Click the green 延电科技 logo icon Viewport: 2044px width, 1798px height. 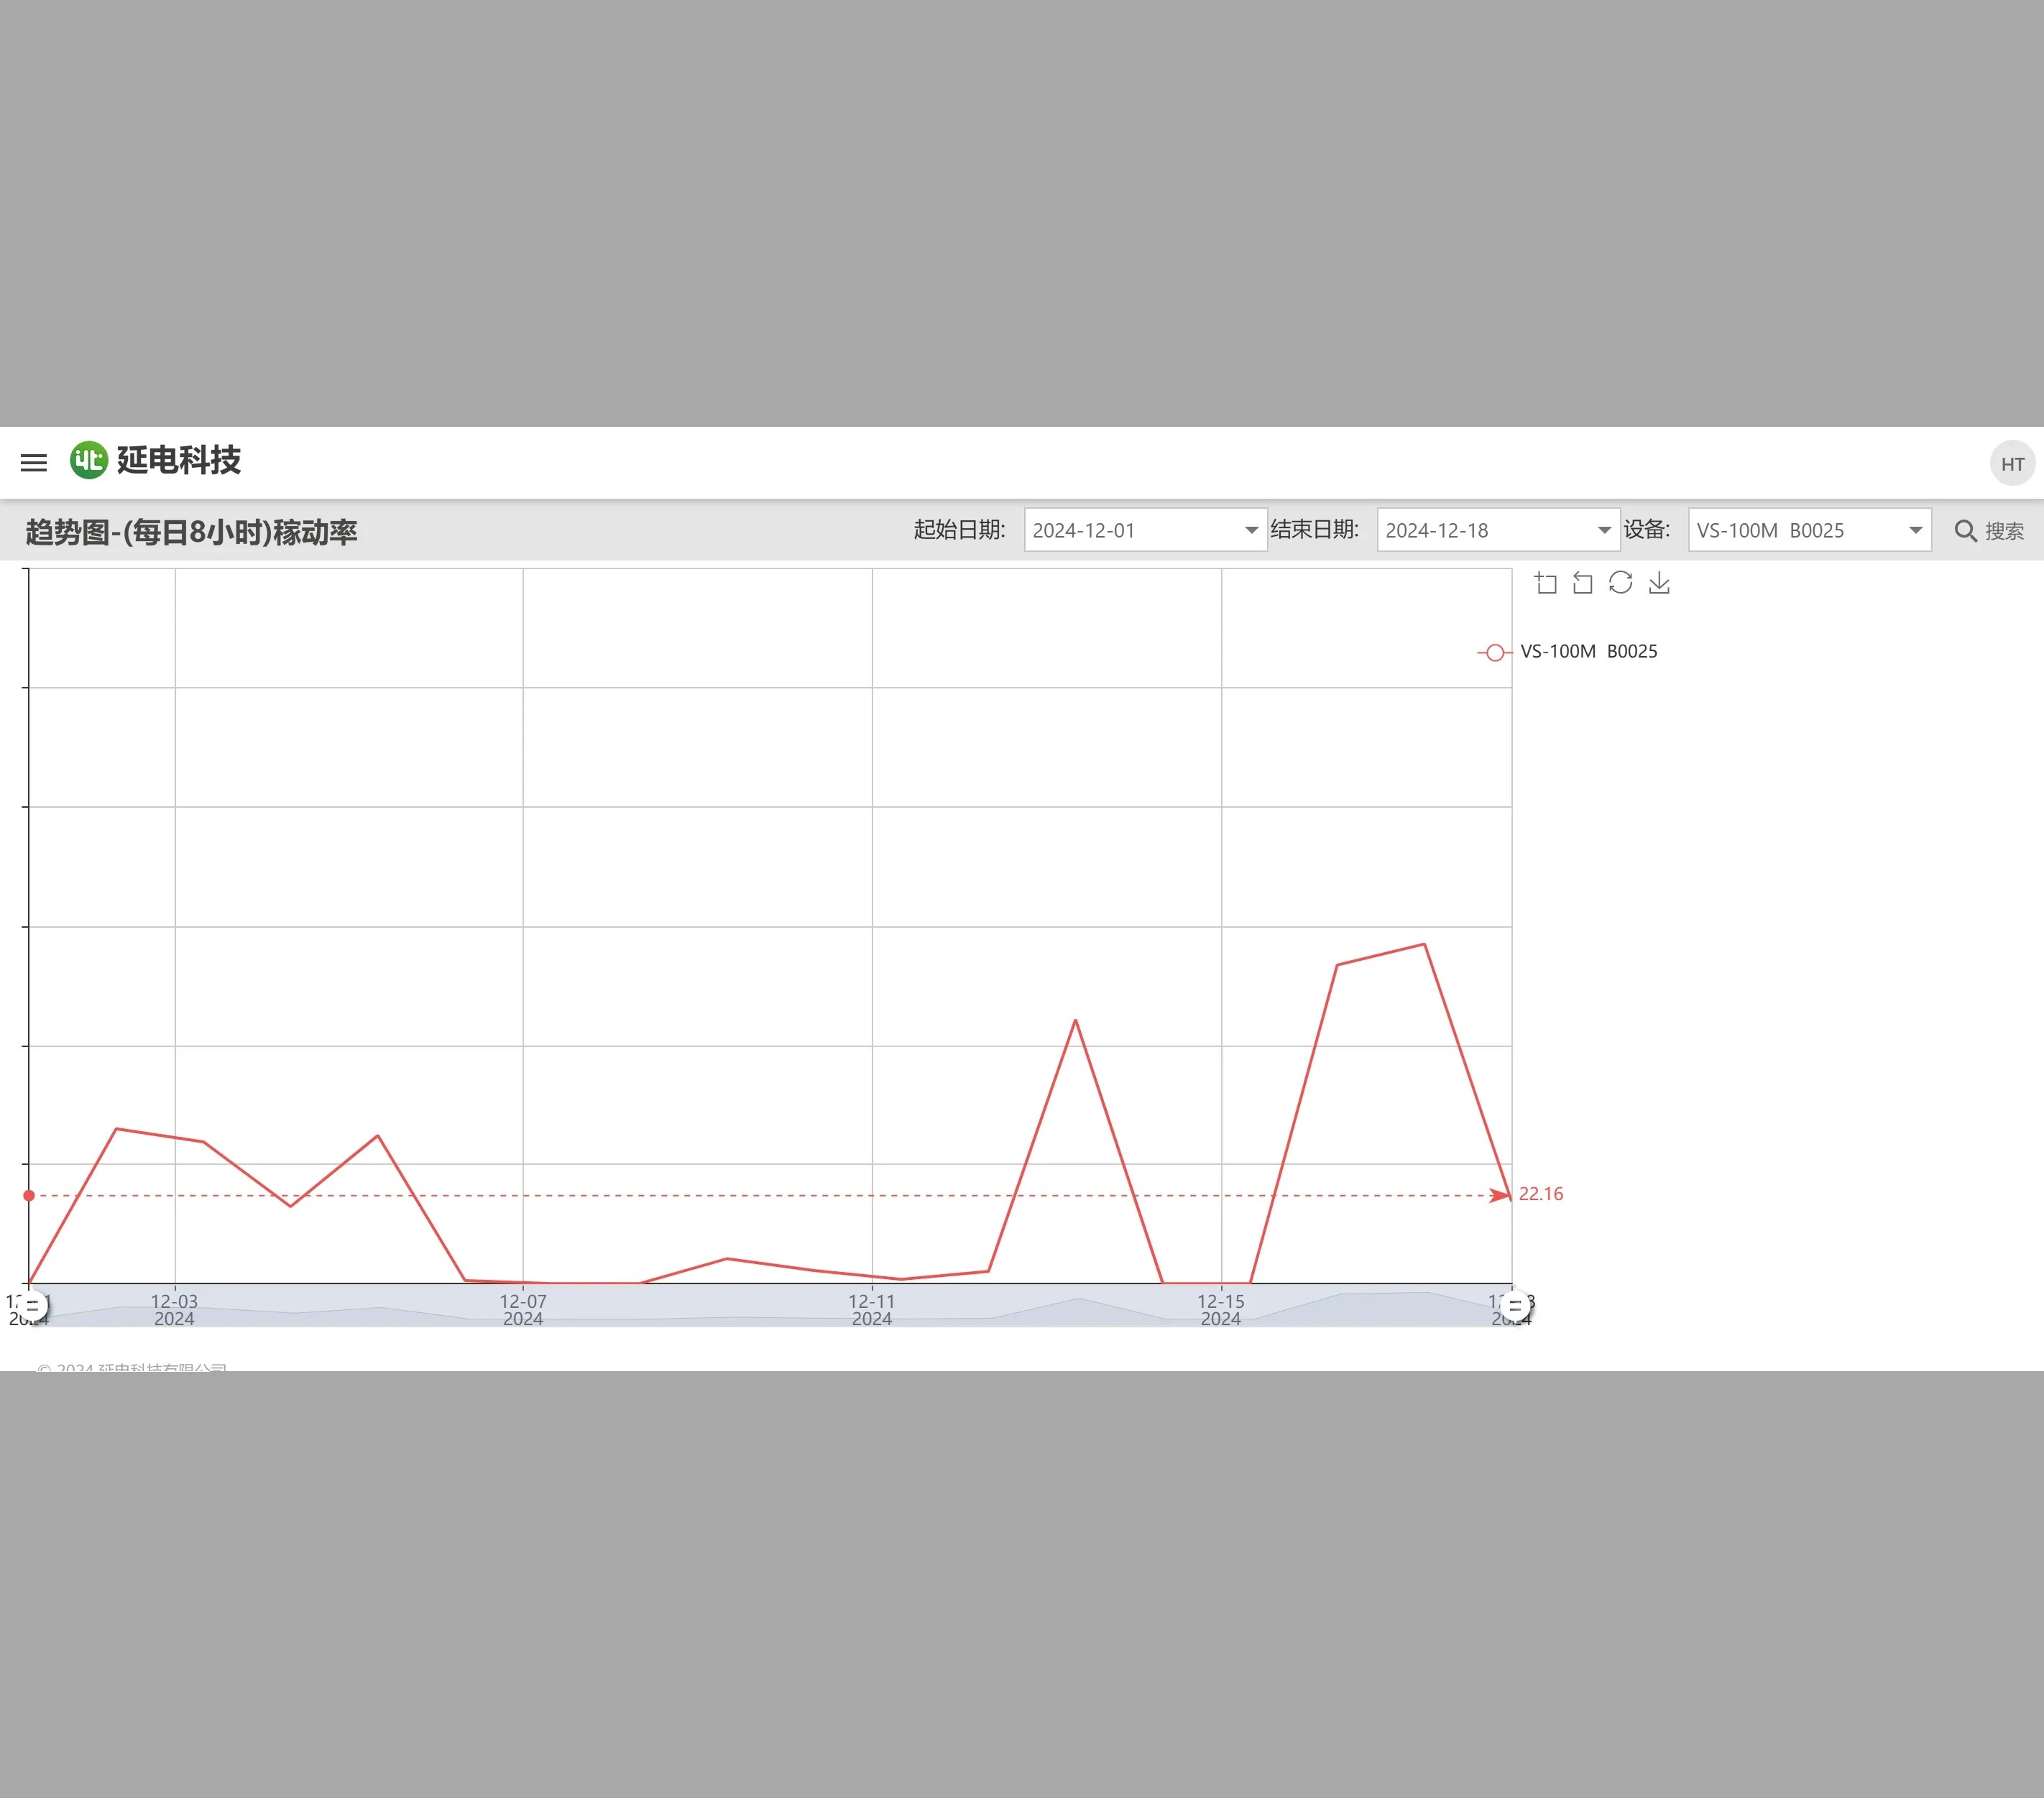coord(89,460)
